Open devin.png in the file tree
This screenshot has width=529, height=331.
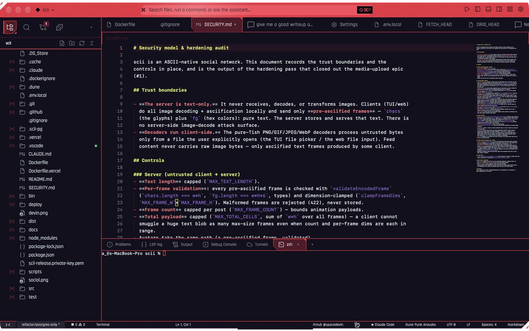(x=38, y=213)
